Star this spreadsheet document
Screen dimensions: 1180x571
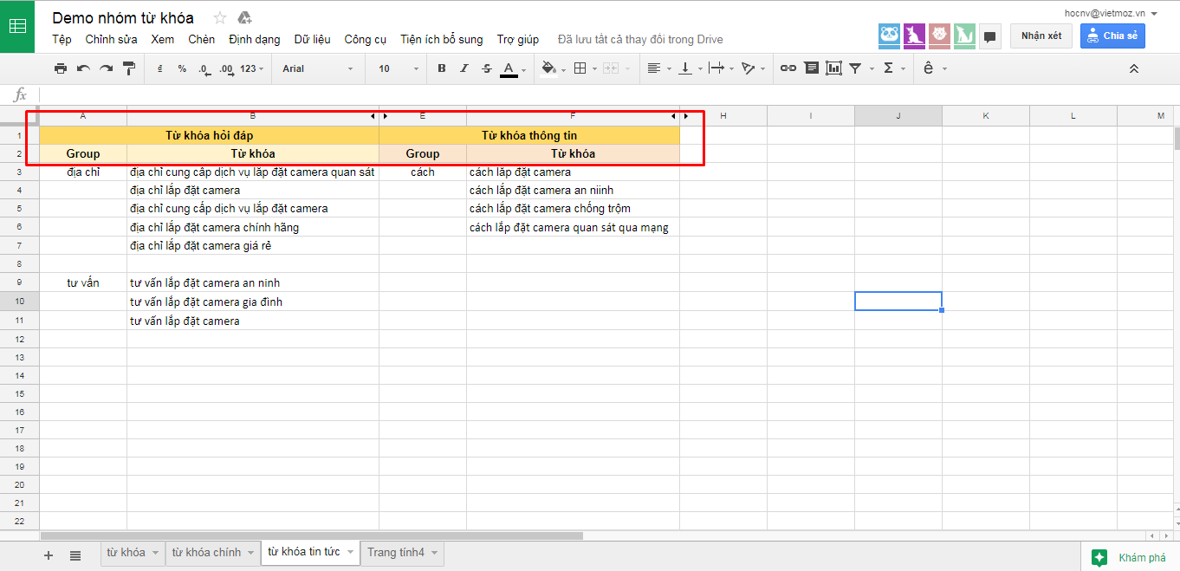(x=220, y=18)
